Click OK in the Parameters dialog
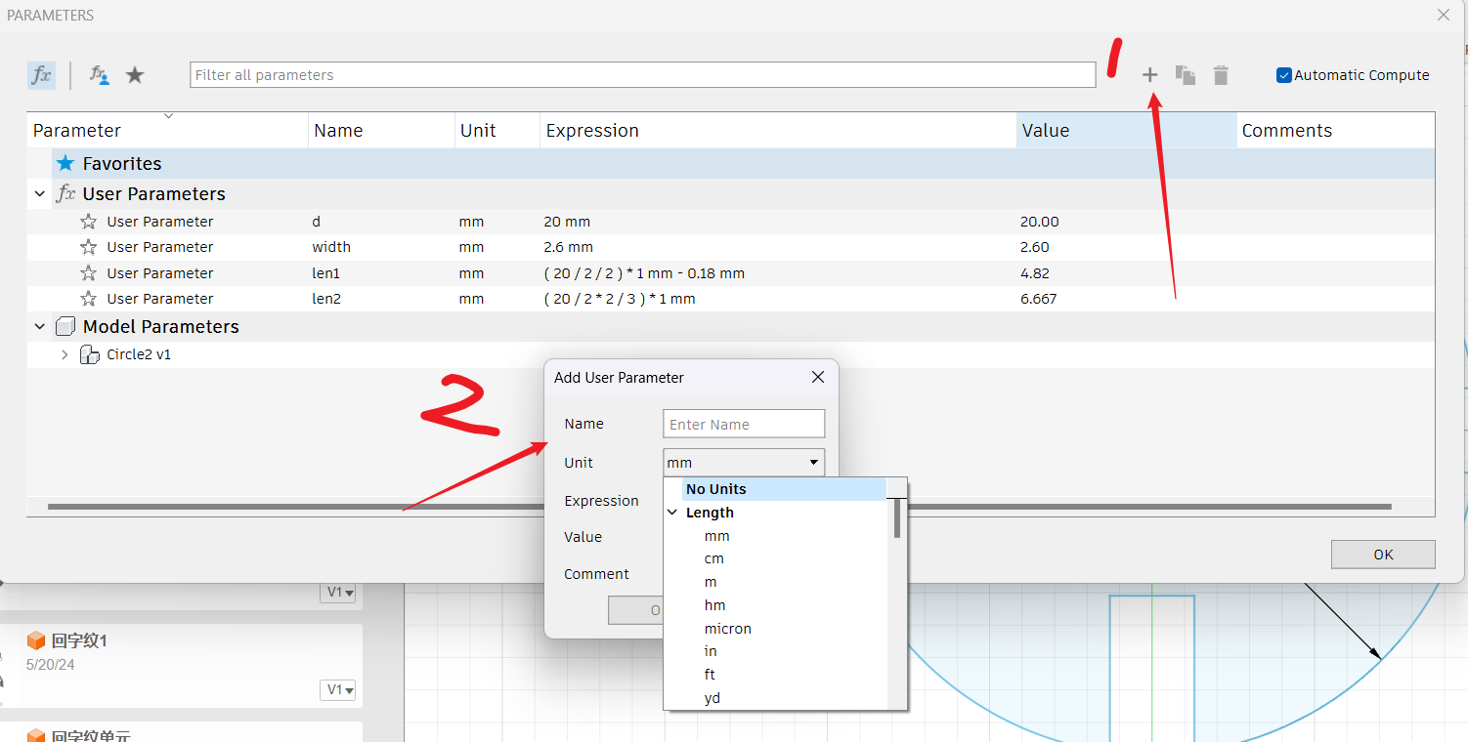The image size is (1468, 742). [x=1383, y=555]
